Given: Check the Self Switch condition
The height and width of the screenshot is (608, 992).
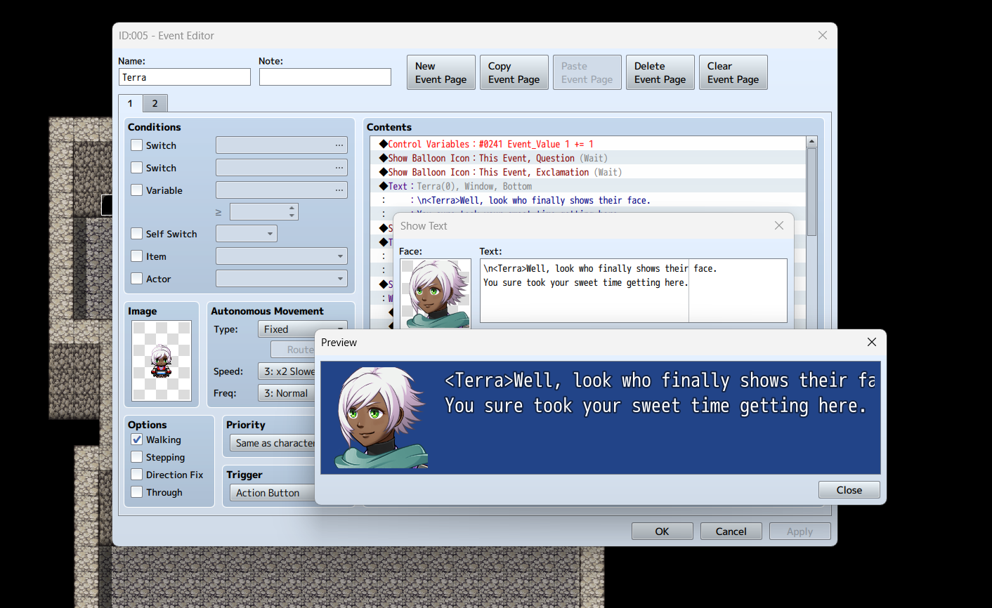Looking at the screenshot, I should coord(136,234).
